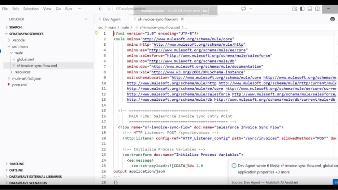Open the Go menu
338x190 pixels.
[58, 9]
